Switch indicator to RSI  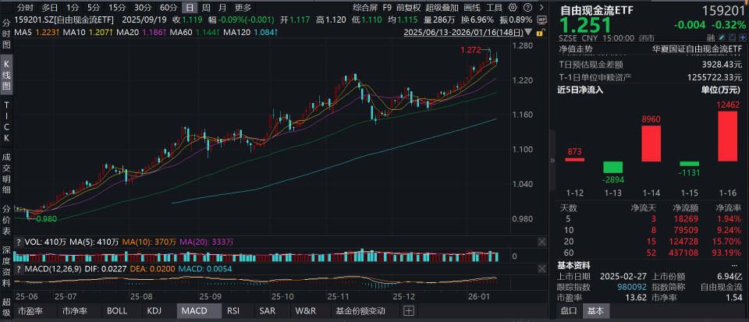pos(233,311)
